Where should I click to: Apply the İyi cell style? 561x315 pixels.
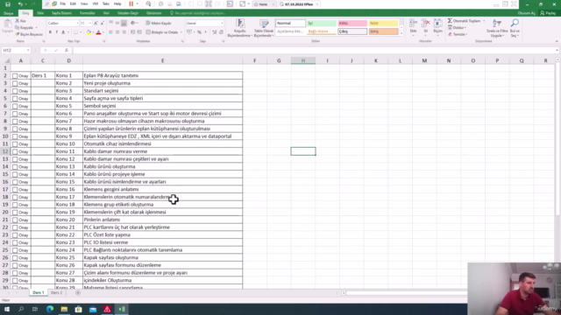322,24
